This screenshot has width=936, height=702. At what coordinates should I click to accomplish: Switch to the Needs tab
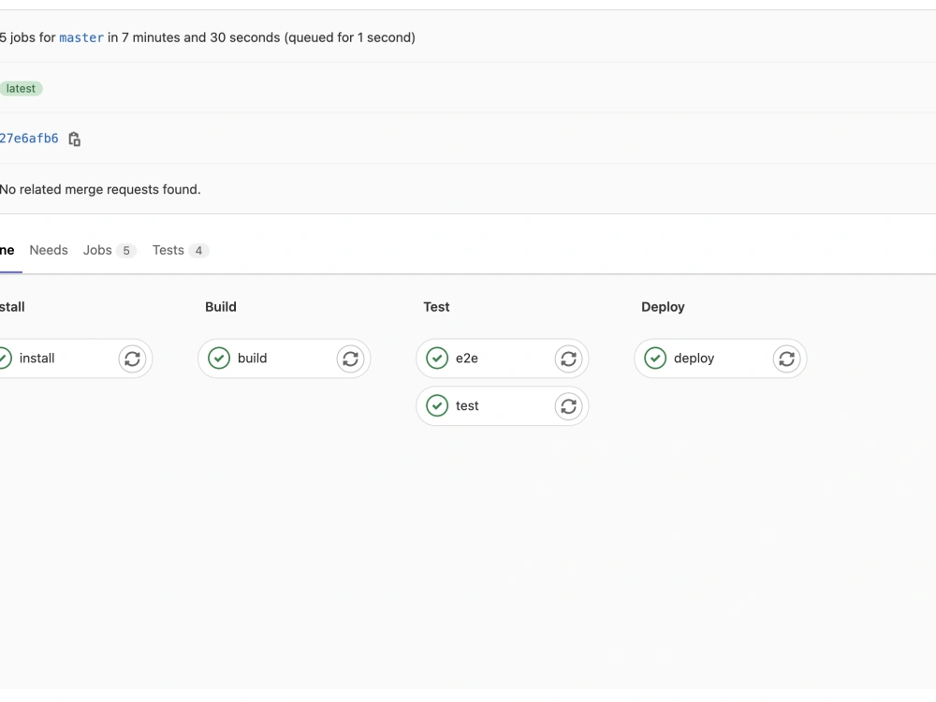coord(49,251)
